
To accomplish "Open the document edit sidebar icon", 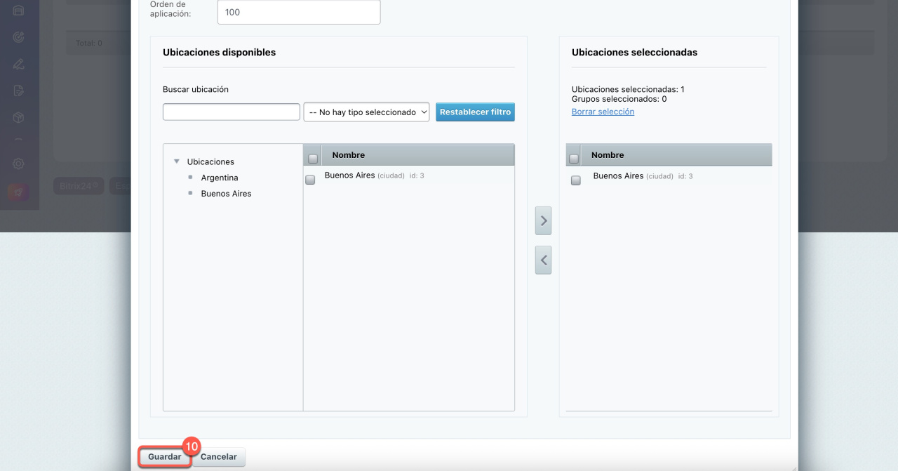I will click(x=19, y=91).
